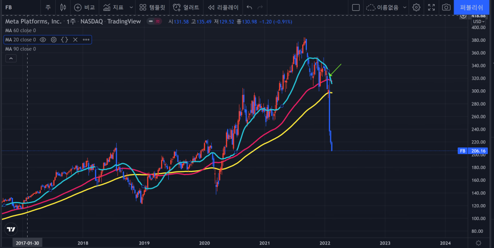This screenshot has height=248, width=494.
Task: Open the 지표 (indicators) dialog
Action: pos(114,7)
